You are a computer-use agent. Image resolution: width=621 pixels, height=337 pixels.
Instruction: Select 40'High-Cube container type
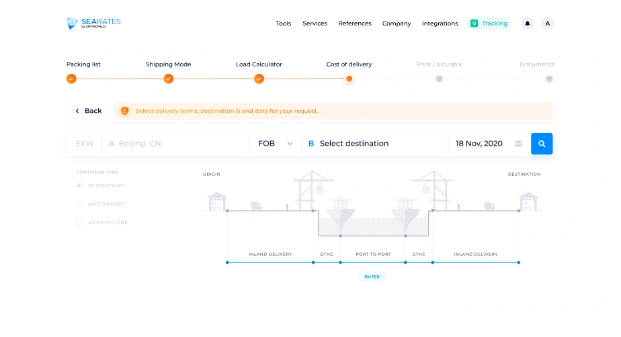[x=79, y=222]
